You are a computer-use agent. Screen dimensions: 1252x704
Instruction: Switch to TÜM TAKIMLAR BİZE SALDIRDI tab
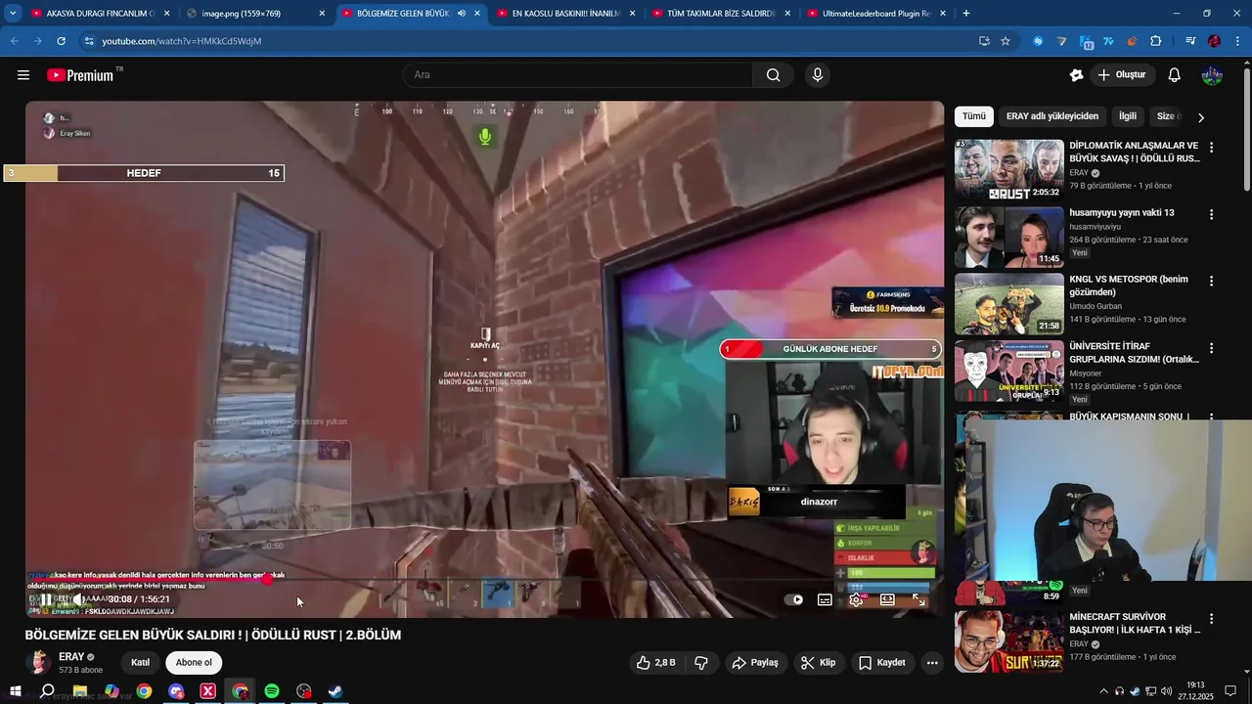tap(721, 14)
